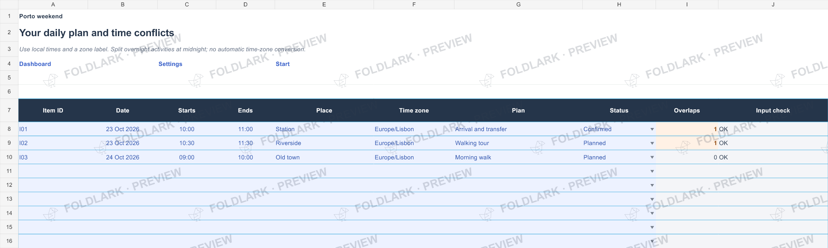Open Status dropdown for item I03

[x=652, y=157]
